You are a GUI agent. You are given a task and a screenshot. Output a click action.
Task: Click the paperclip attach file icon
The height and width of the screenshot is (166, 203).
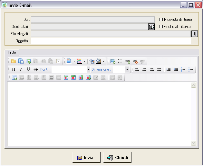pyautogui.click(x=195, y=34)
